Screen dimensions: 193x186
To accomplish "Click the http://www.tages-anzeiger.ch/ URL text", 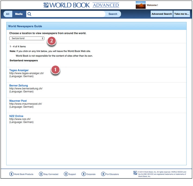I will tap(26, 73).
